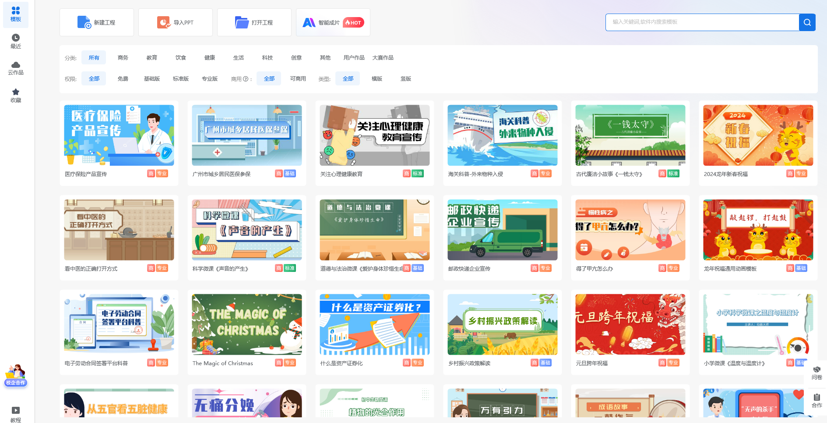Click the 智能成片 HOT button
The width and height of the screenshot is (827, 423).
[x=333, y=22]
